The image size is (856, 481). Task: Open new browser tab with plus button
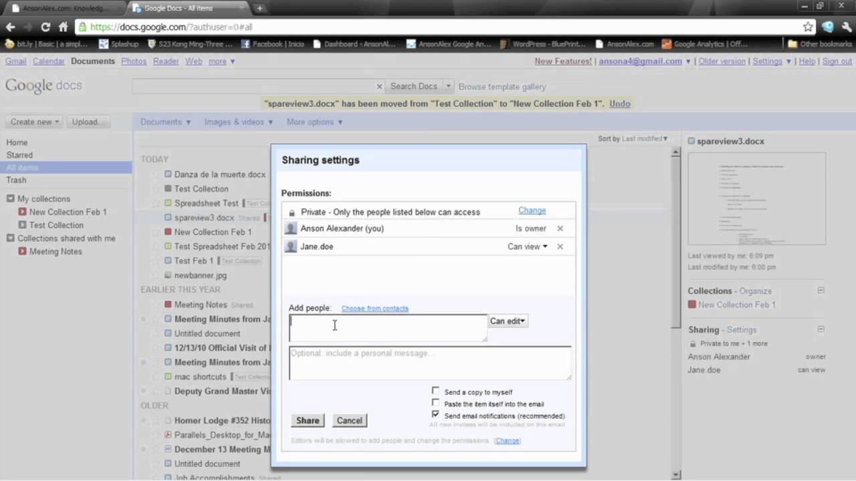259,8
